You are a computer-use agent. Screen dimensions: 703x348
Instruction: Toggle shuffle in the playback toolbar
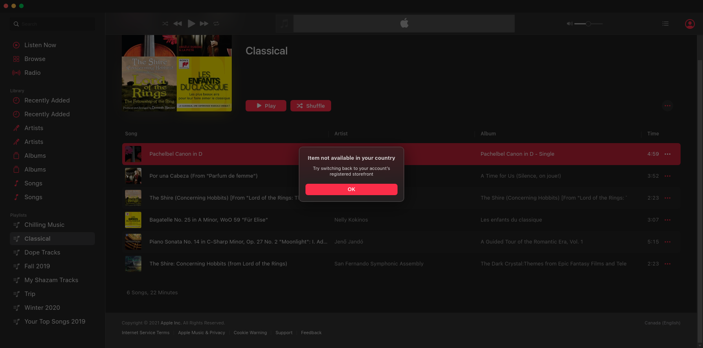tap(165, 24)
